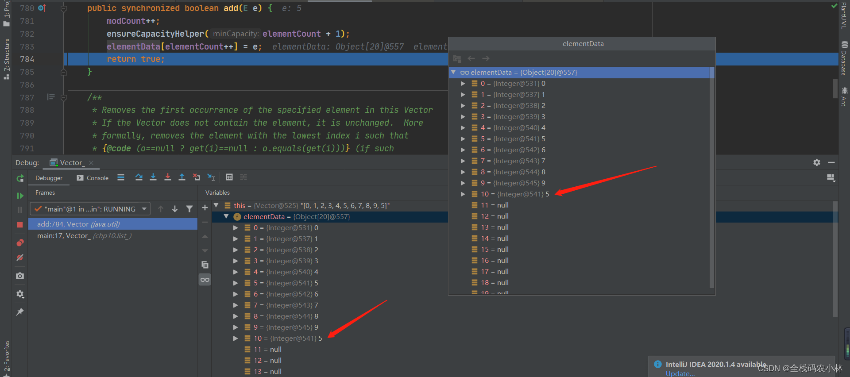Force step into
The image size is (850, 377).
168,177
